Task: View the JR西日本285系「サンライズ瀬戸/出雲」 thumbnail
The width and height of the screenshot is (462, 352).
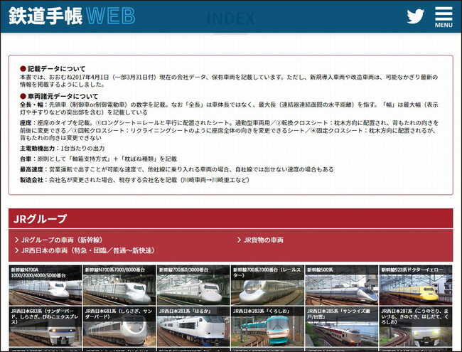Action: click(x=340, y=329)
